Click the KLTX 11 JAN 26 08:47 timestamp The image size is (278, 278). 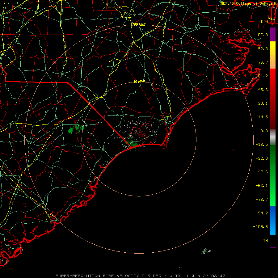197,276
